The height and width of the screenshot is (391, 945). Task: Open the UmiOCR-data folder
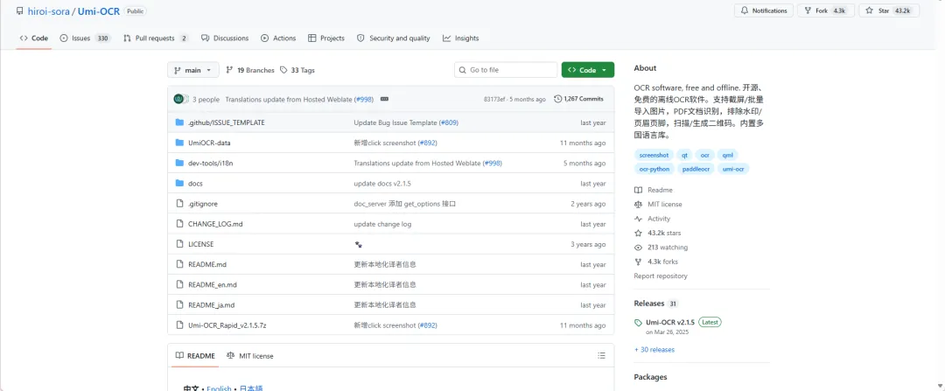[209, 143]
